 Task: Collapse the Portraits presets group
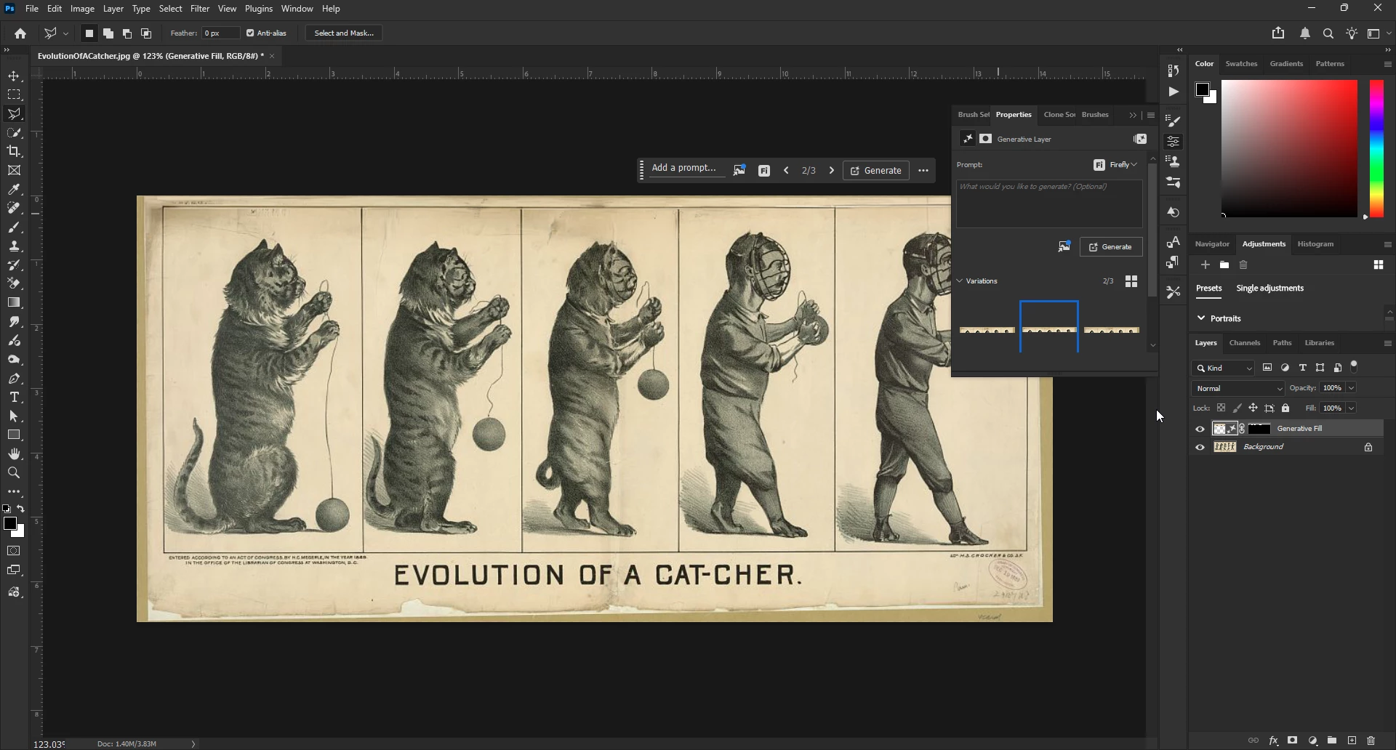(x=1201, y=318)
